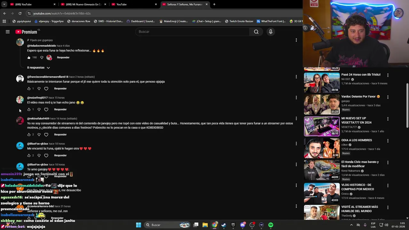Switch to 'Mi Nuevo Gimnasio En Ca' tab
Viewport: 409px width, 230px height.
[83, 4]
